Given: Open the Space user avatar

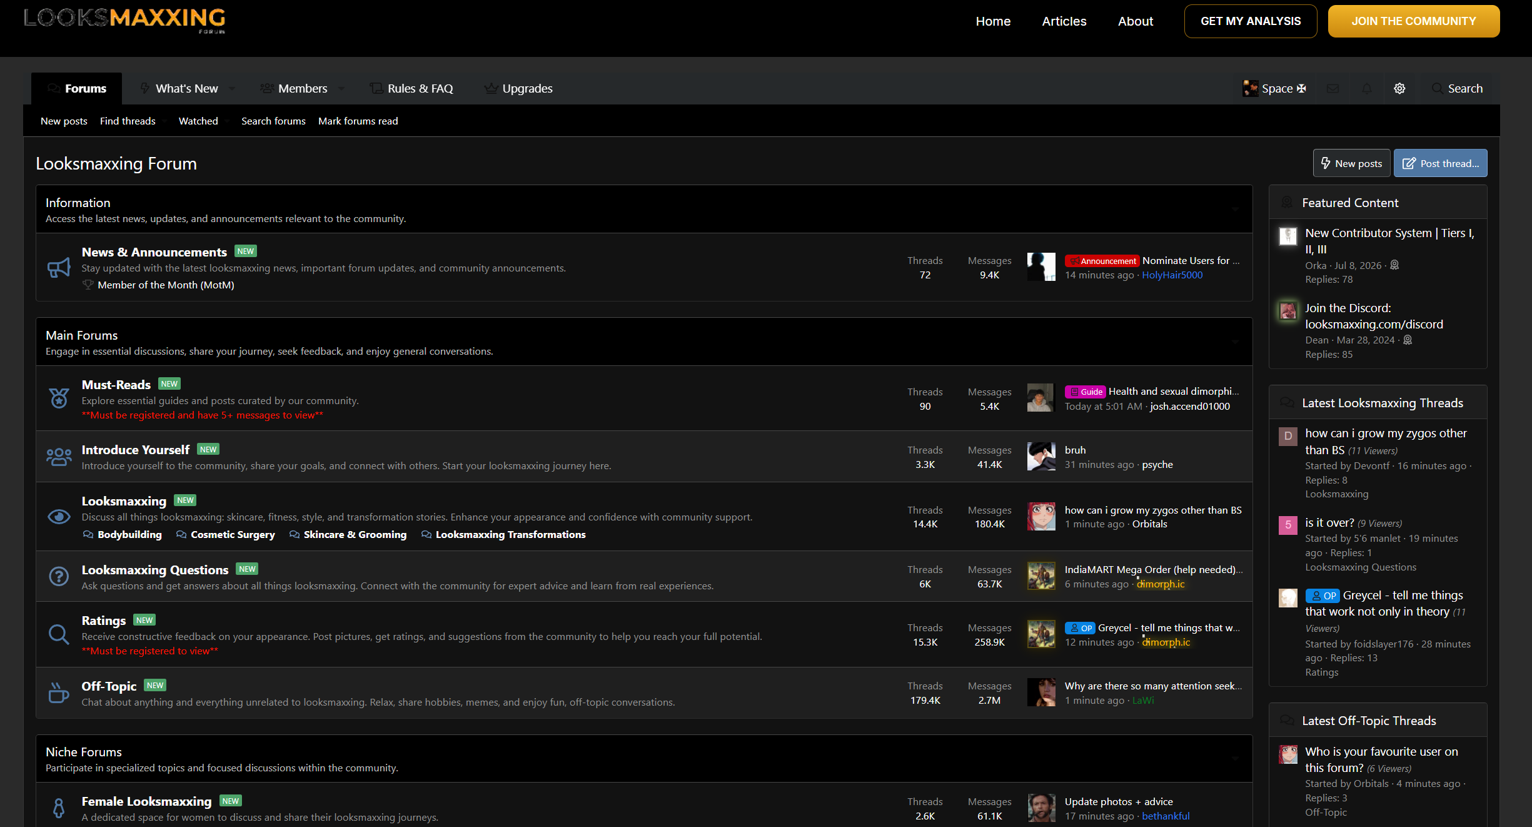Looking at the screenshot, I should click(1250, 88).
